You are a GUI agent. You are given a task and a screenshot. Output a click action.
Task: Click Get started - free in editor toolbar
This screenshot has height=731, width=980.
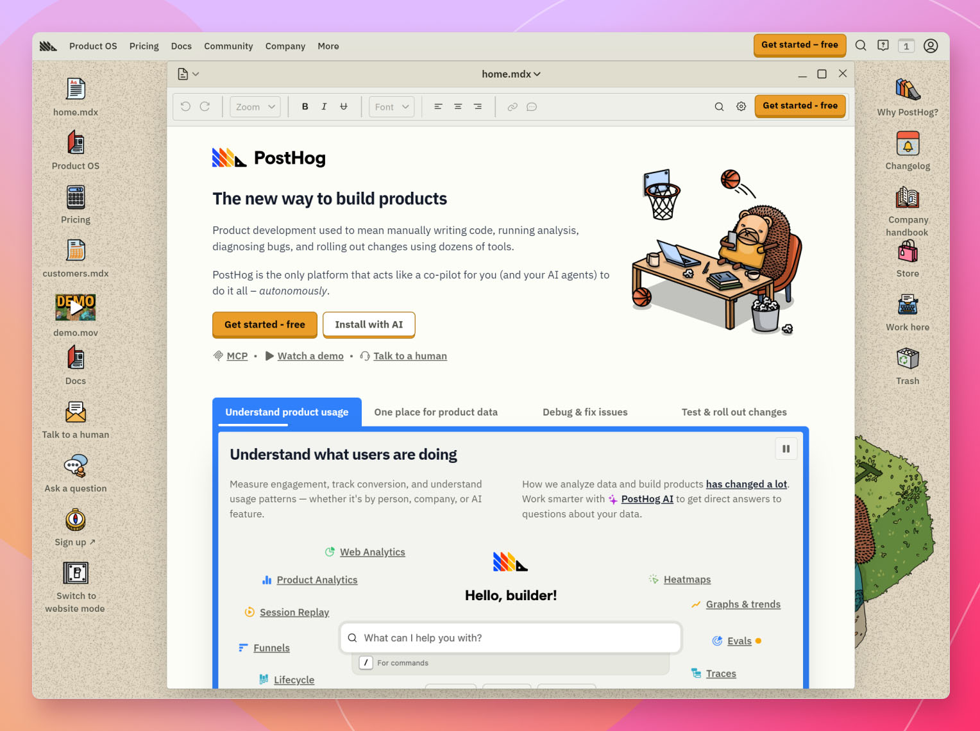(x=800, y=106)
